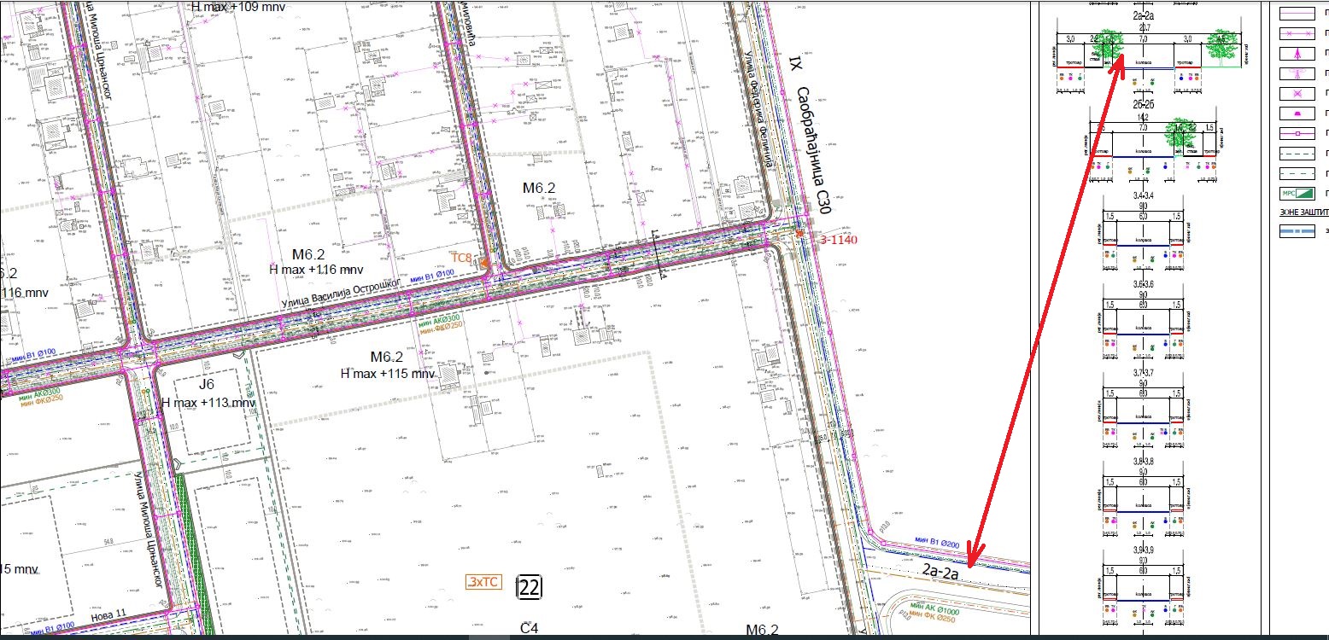Screen dimensions: 1329x640
Task: Click the 'H max +109 mnv' text
Action: (238, 6)
